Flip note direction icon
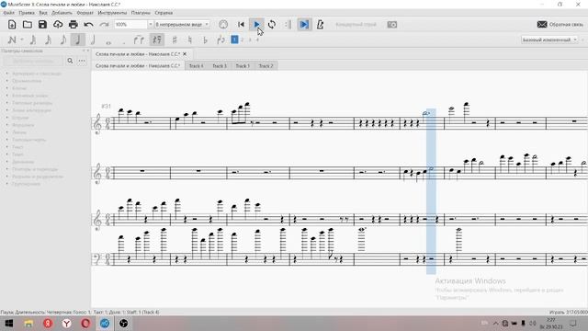This screenshot has width=588, height=331. (x=220, y=40)
